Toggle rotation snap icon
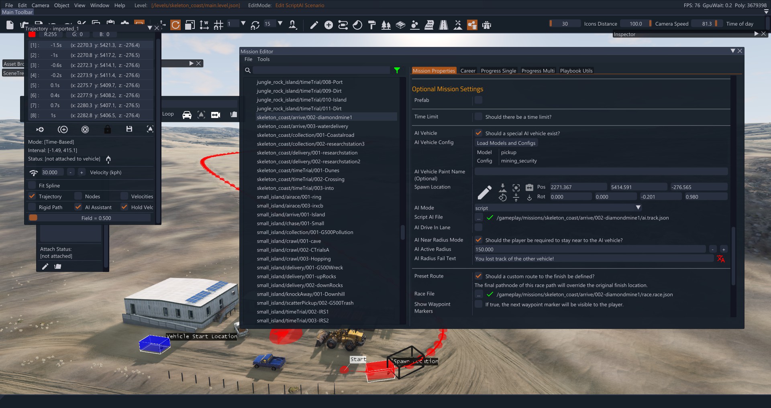The width and height of the screenshot is (771, 408). click(255, 25)
